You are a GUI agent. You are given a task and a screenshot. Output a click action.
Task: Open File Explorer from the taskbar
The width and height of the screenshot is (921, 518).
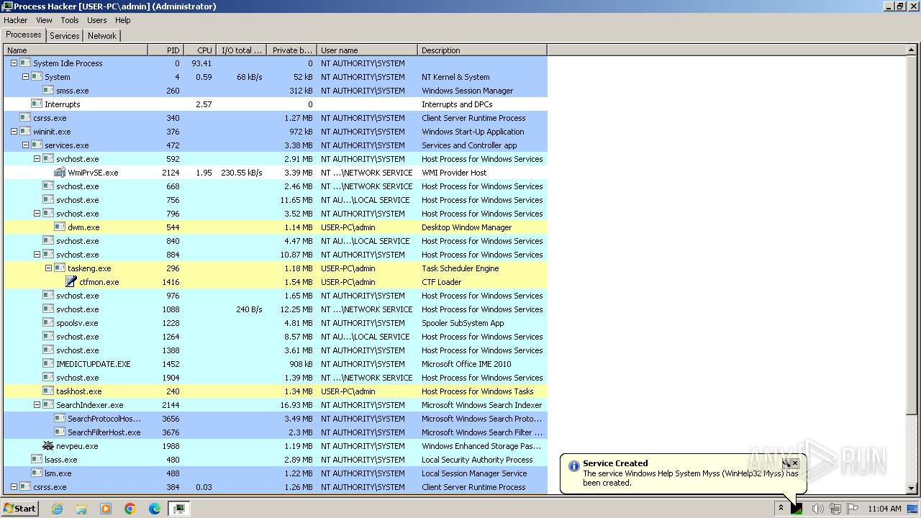[81, 509]
